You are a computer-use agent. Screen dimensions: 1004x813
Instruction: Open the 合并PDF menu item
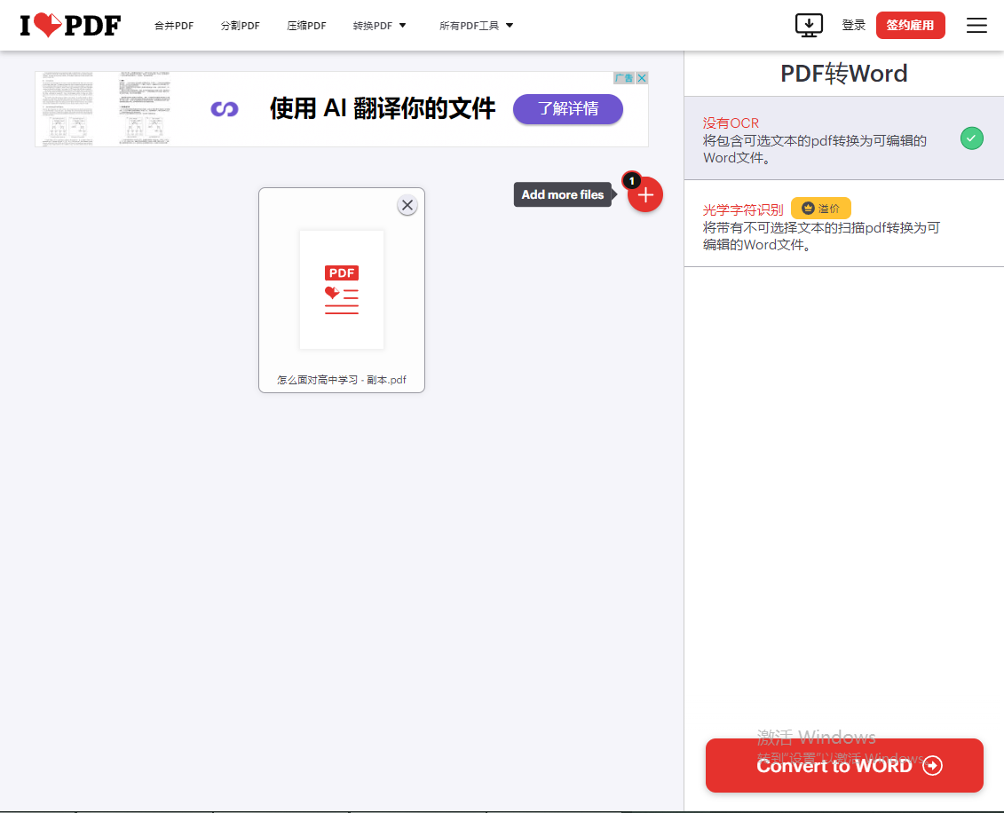[174, 26]
